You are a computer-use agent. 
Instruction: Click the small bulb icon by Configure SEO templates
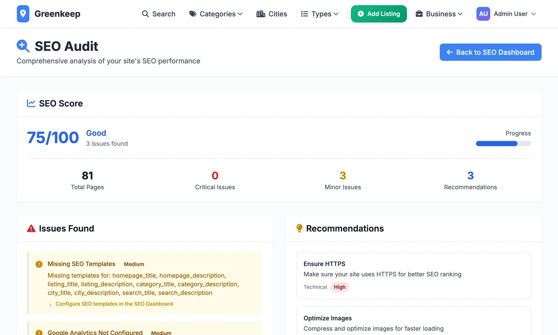click(x=50, y=304)
